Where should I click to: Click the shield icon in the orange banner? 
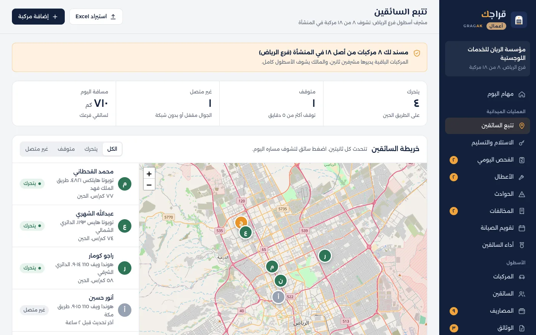(x=417, y=53)
